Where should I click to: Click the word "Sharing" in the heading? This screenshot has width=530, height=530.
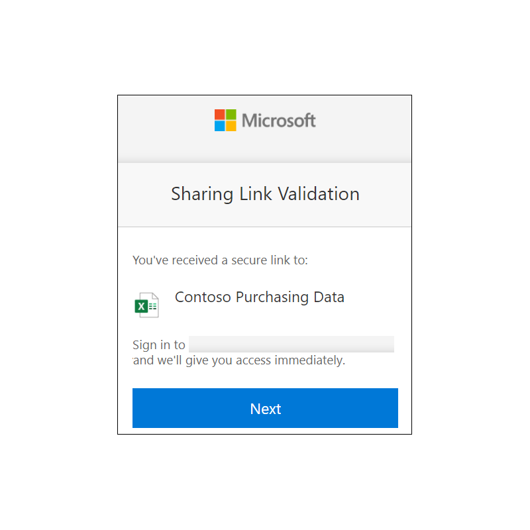202,195
